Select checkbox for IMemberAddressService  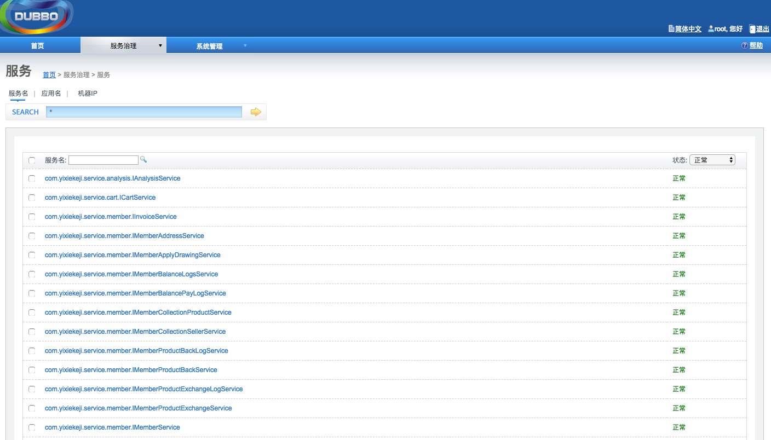click(x=32, y=236)
